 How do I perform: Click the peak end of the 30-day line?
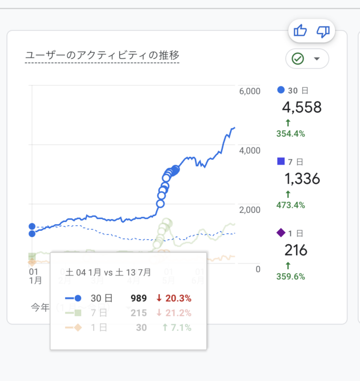[234, 127]
